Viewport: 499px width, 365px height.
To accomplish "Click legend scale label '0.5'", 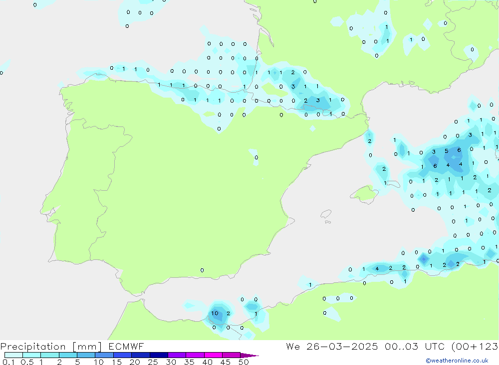I will 27,362.
